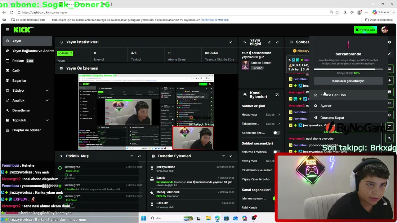
Task: Click the SORUNSUZ status badge
Action: pos(65,53)
